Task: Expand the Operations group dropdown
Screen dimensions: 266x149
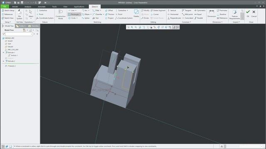Action: (x=30, y=22)
